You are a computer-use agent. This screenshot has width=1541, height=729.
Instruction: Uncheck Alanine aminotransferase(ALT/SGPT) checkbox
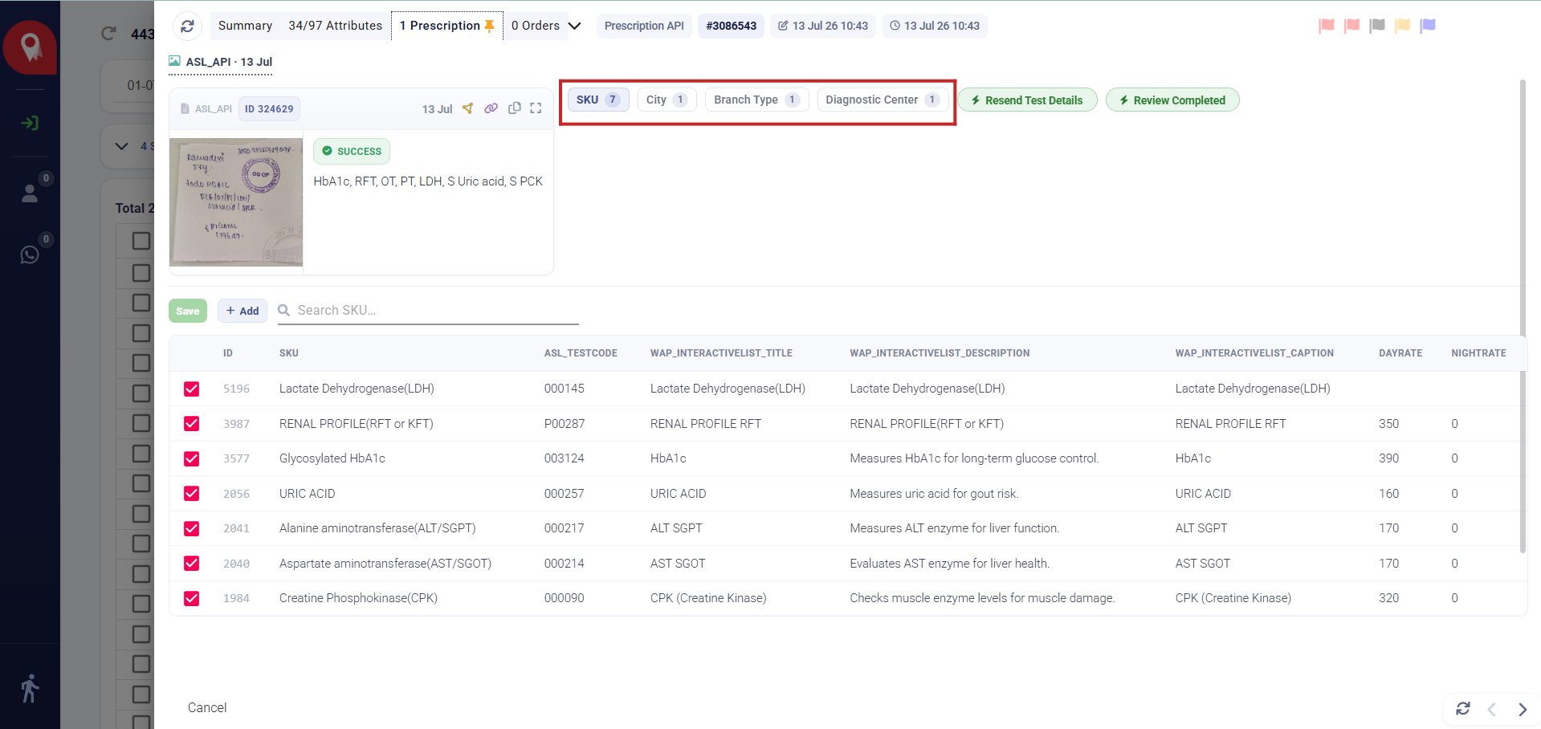pos(191,528)
